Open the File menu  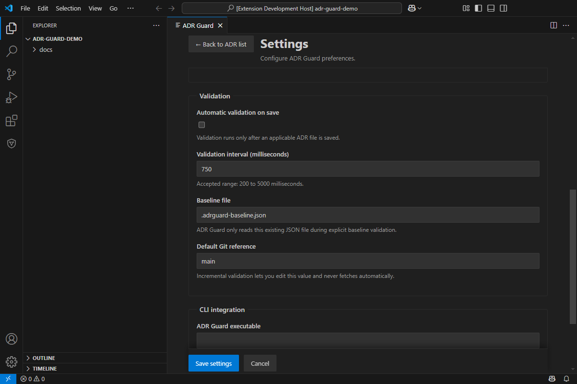pyautogui.click(x=25, y=8)
